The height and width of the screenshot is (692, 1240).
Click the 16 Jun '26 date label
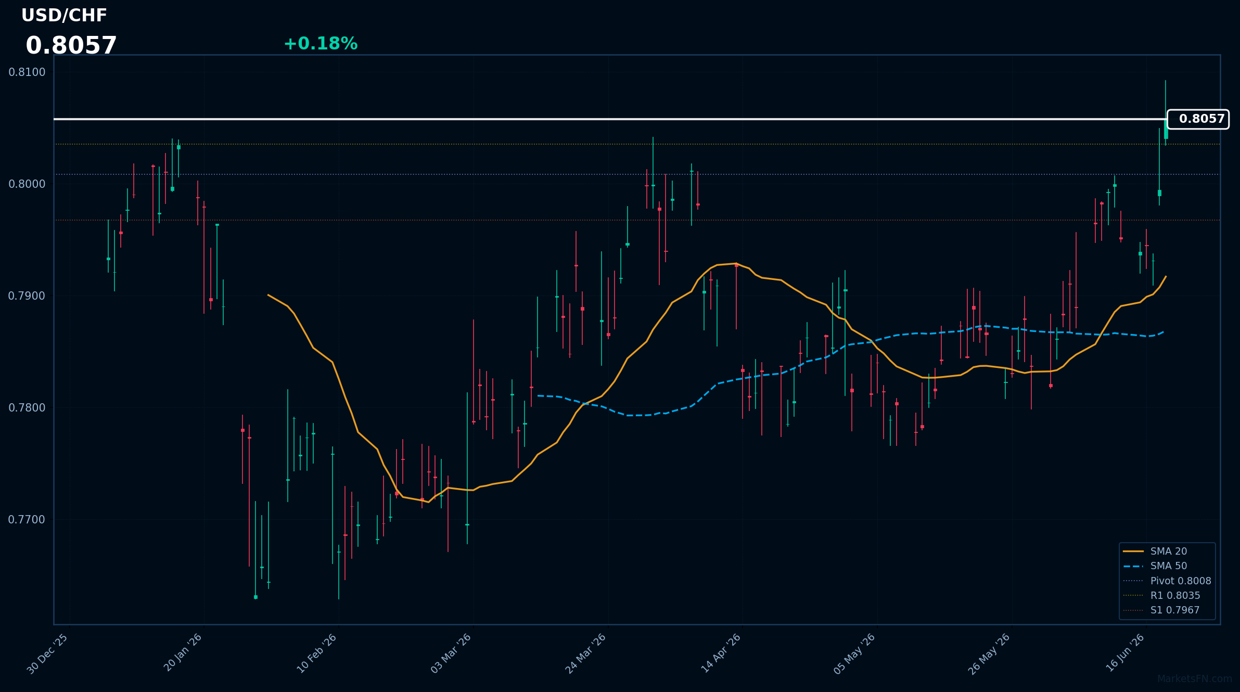click(x=1125, y=653)
